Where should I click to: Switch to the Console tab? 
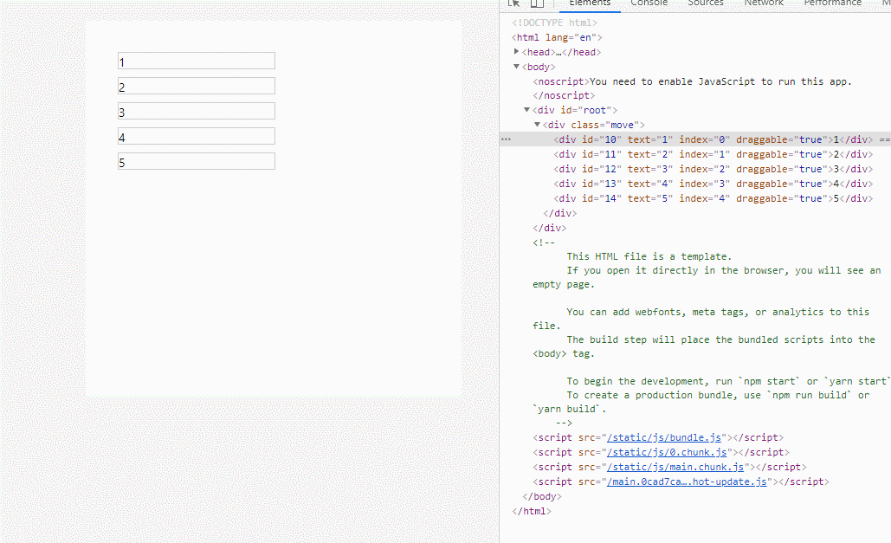(x=649, y=3)
